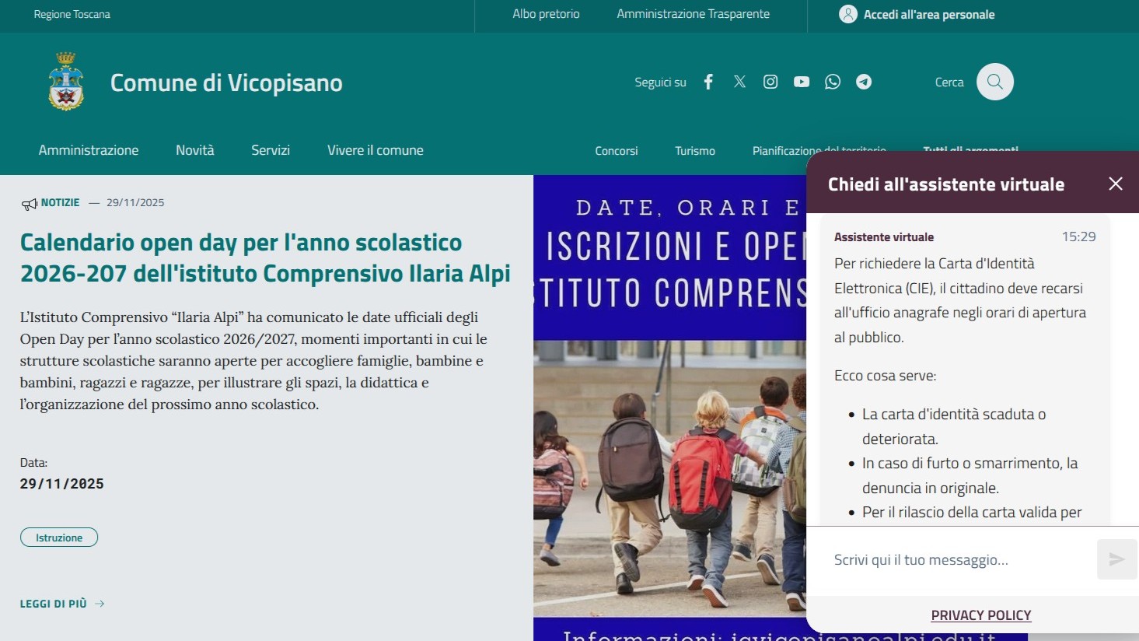This screenshot has height=641, width=1139.
Task: Click the Istruzione topic tag
Action: (59, 538)
